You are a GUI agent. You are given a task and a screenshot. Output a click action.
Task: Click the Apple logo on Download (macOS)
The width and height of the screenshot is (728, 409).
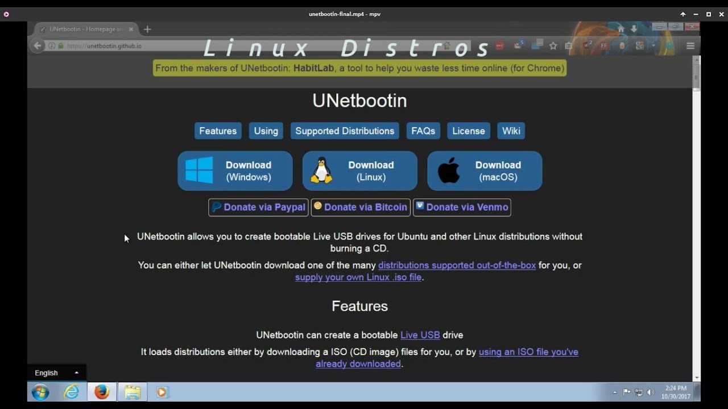pyautogui.click(x=449, y=170)
